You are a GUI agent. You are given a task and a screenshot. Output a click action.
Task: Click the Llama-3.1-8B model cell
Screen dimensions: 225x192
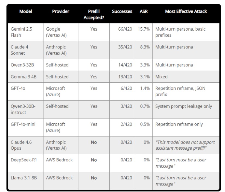(x=24, y=178)
